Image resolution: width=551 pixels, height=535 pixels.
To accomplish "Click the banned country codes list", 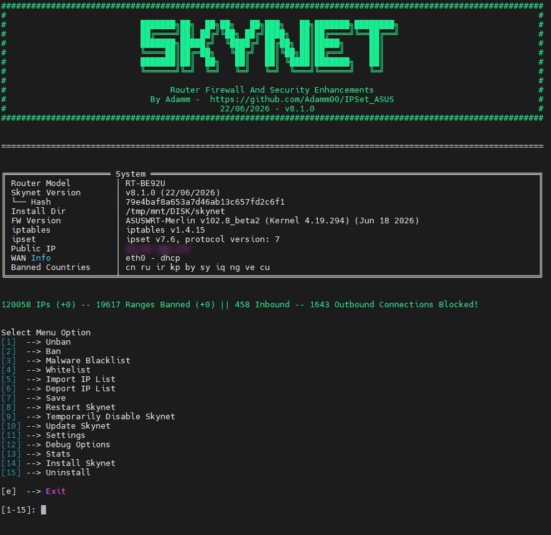I will point(198,267).
